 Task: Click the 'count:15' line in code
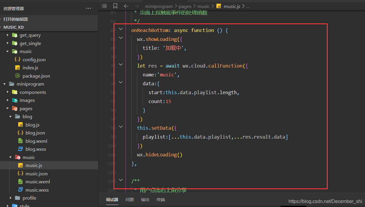pyautogui.click(x=160, y=101)
